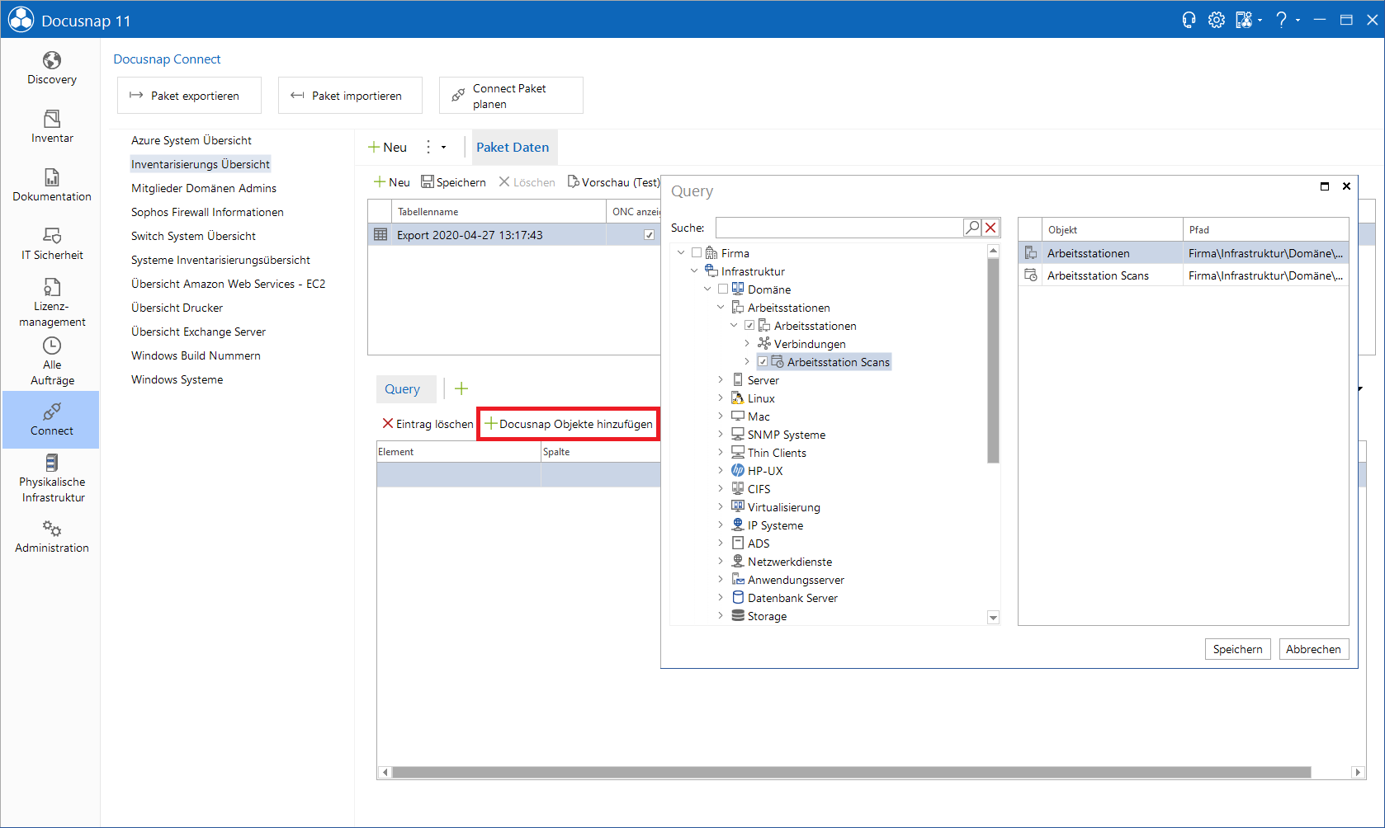Click the HP-UX logo icon

(738, 471)
